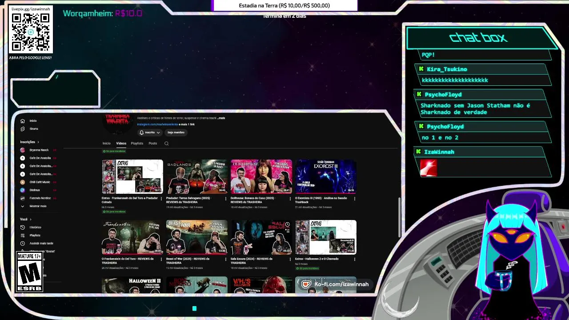Click the Fazendo Nerdice channel avatar
Viewport: 569px width, 320px height.
(x=23, y=198)
